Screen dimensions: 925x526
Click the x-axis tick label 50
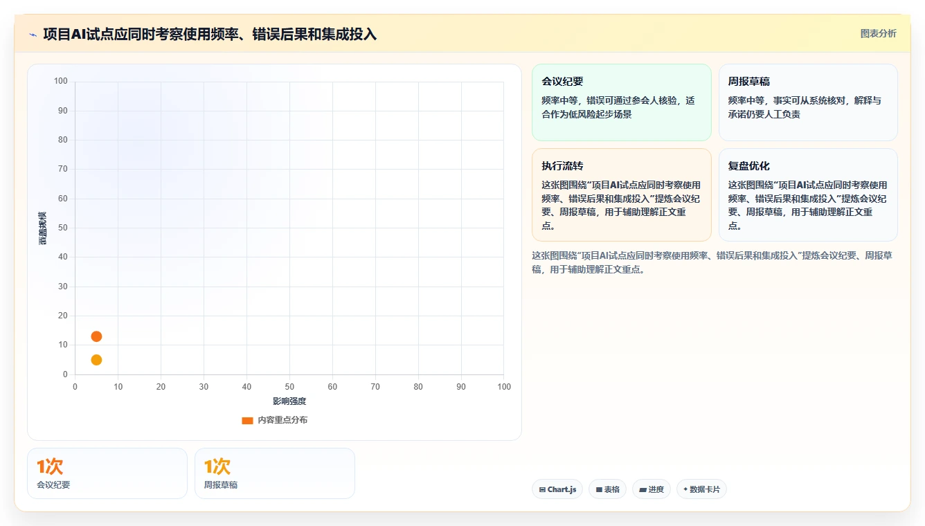pyautogui.click(x=289, y=387)
